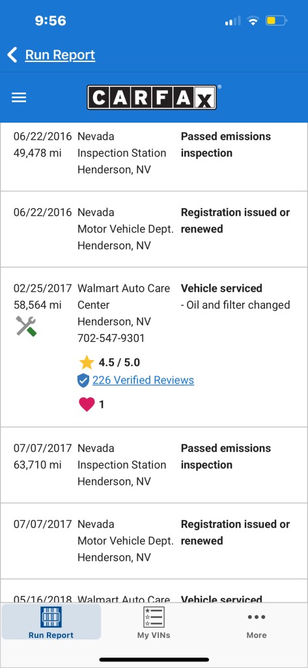
Task: Tap the Run Report garage icon
Action: [51, 617]
